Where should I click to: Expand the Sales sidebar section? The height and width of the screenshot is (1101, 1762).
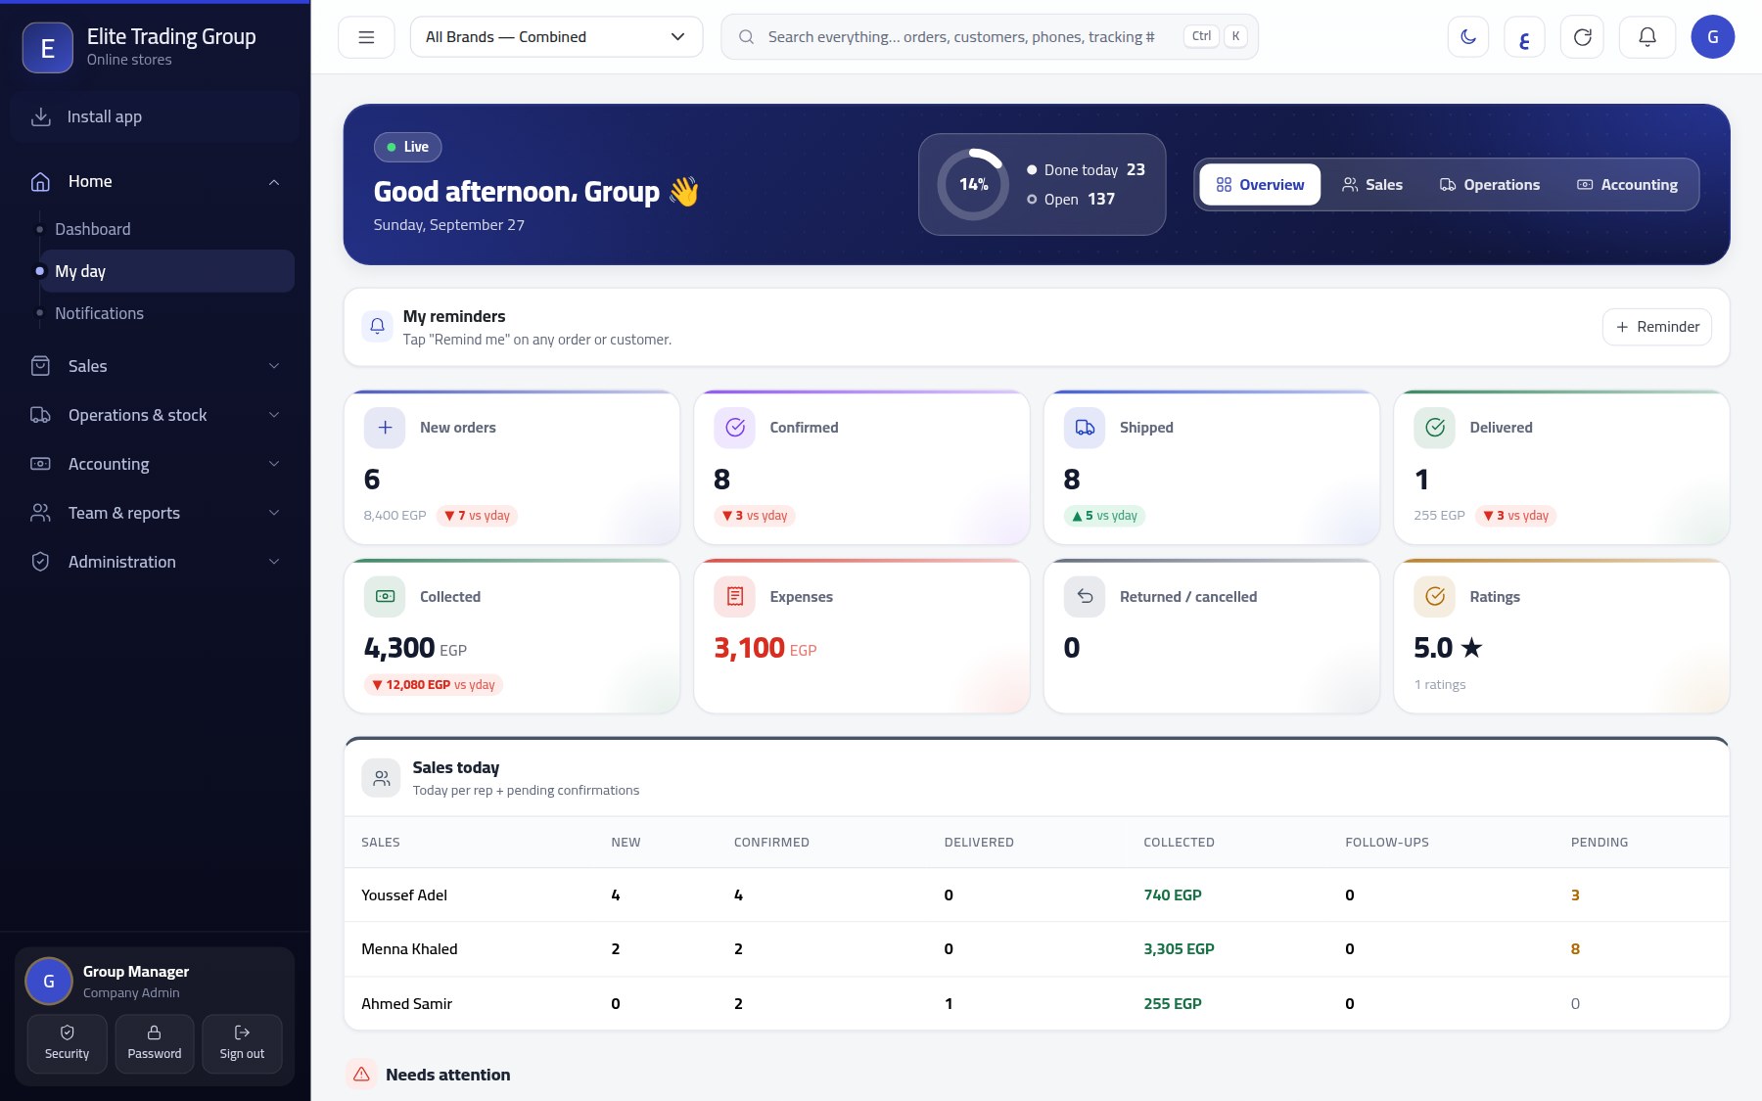[156, 366]
